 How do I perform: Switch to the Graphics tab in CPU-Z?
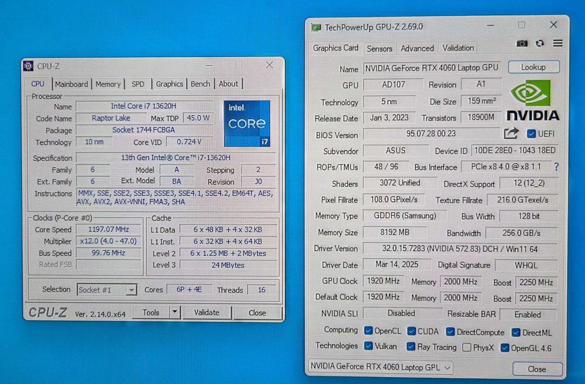[x=170, y=84]
